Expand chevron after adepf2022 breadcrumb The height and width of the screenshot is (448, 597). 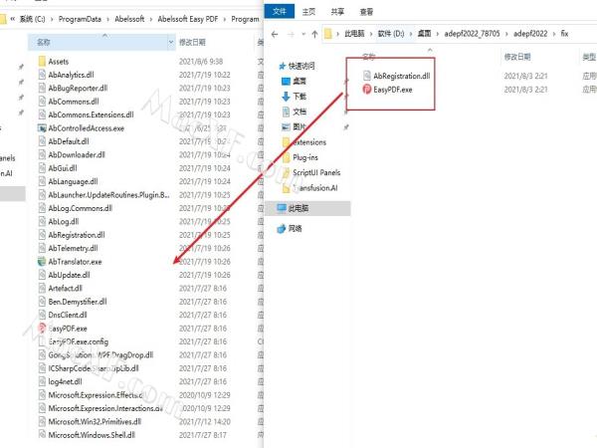[x=554, y=34]
